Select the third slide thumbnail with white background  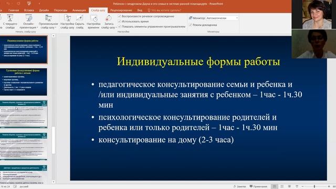click(x=23, y=114)
